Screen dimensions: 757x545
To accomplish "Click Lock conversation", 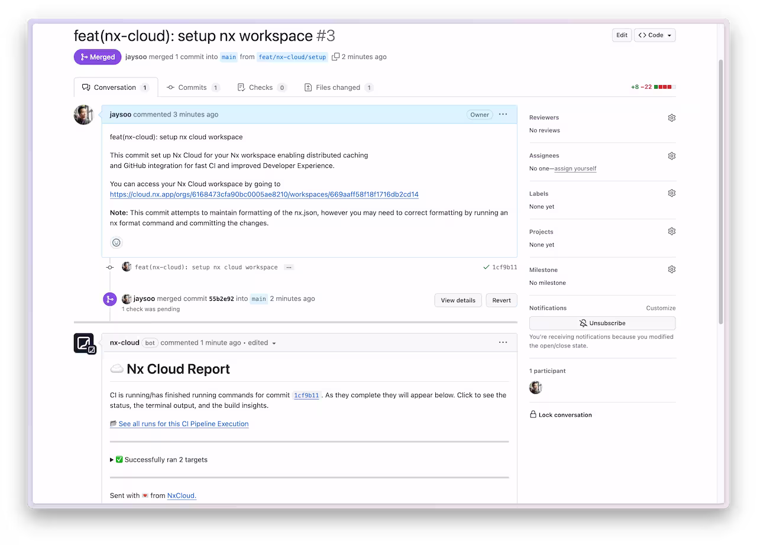I will tap(565, 415).
